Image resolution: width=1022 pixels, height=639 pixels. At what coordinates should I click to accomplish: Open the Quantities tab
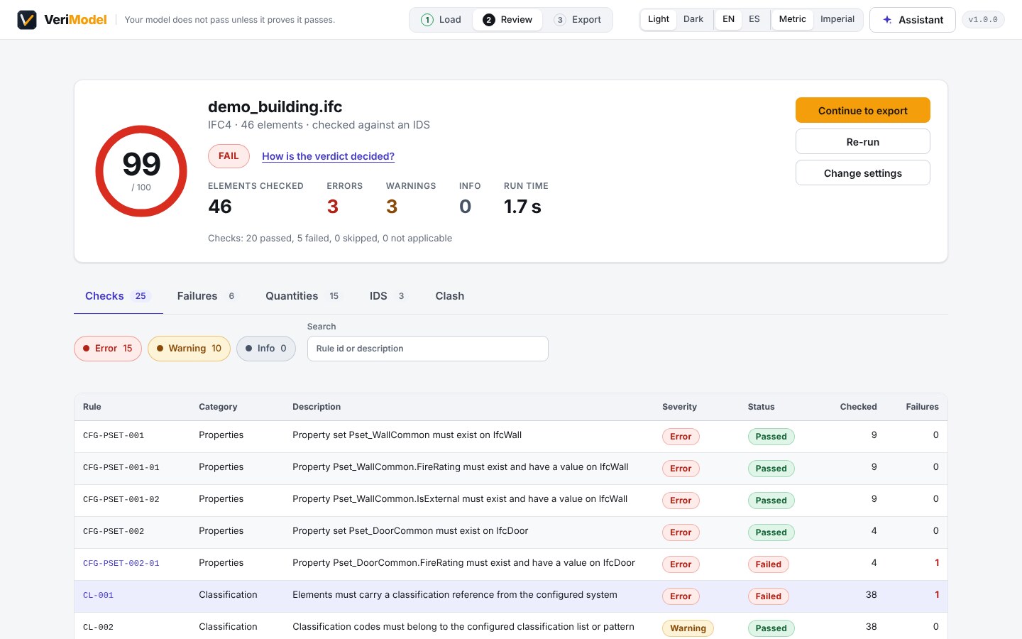pos(303,296)
